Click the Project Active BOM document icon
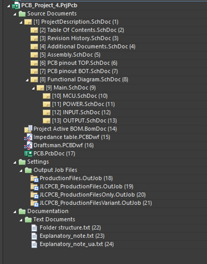This screenshot has width=207, height=264. 29,129
